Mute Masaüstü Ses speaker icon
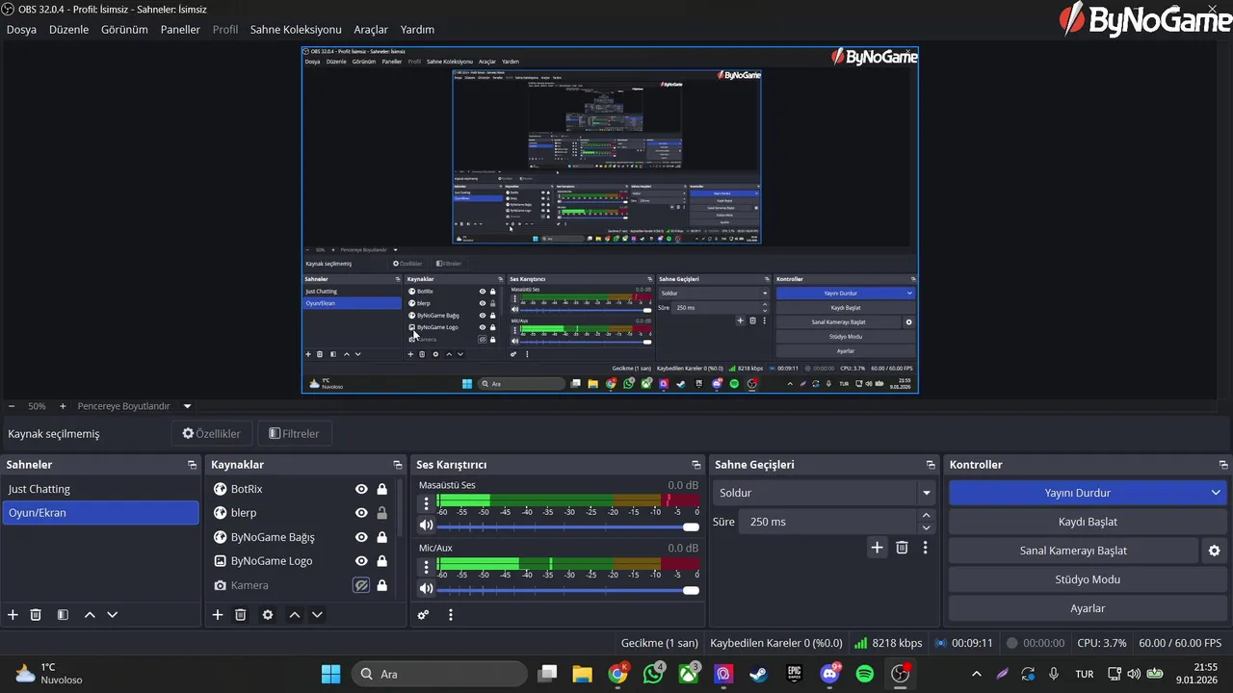The image size is (1233, 693). pos(426,526)
